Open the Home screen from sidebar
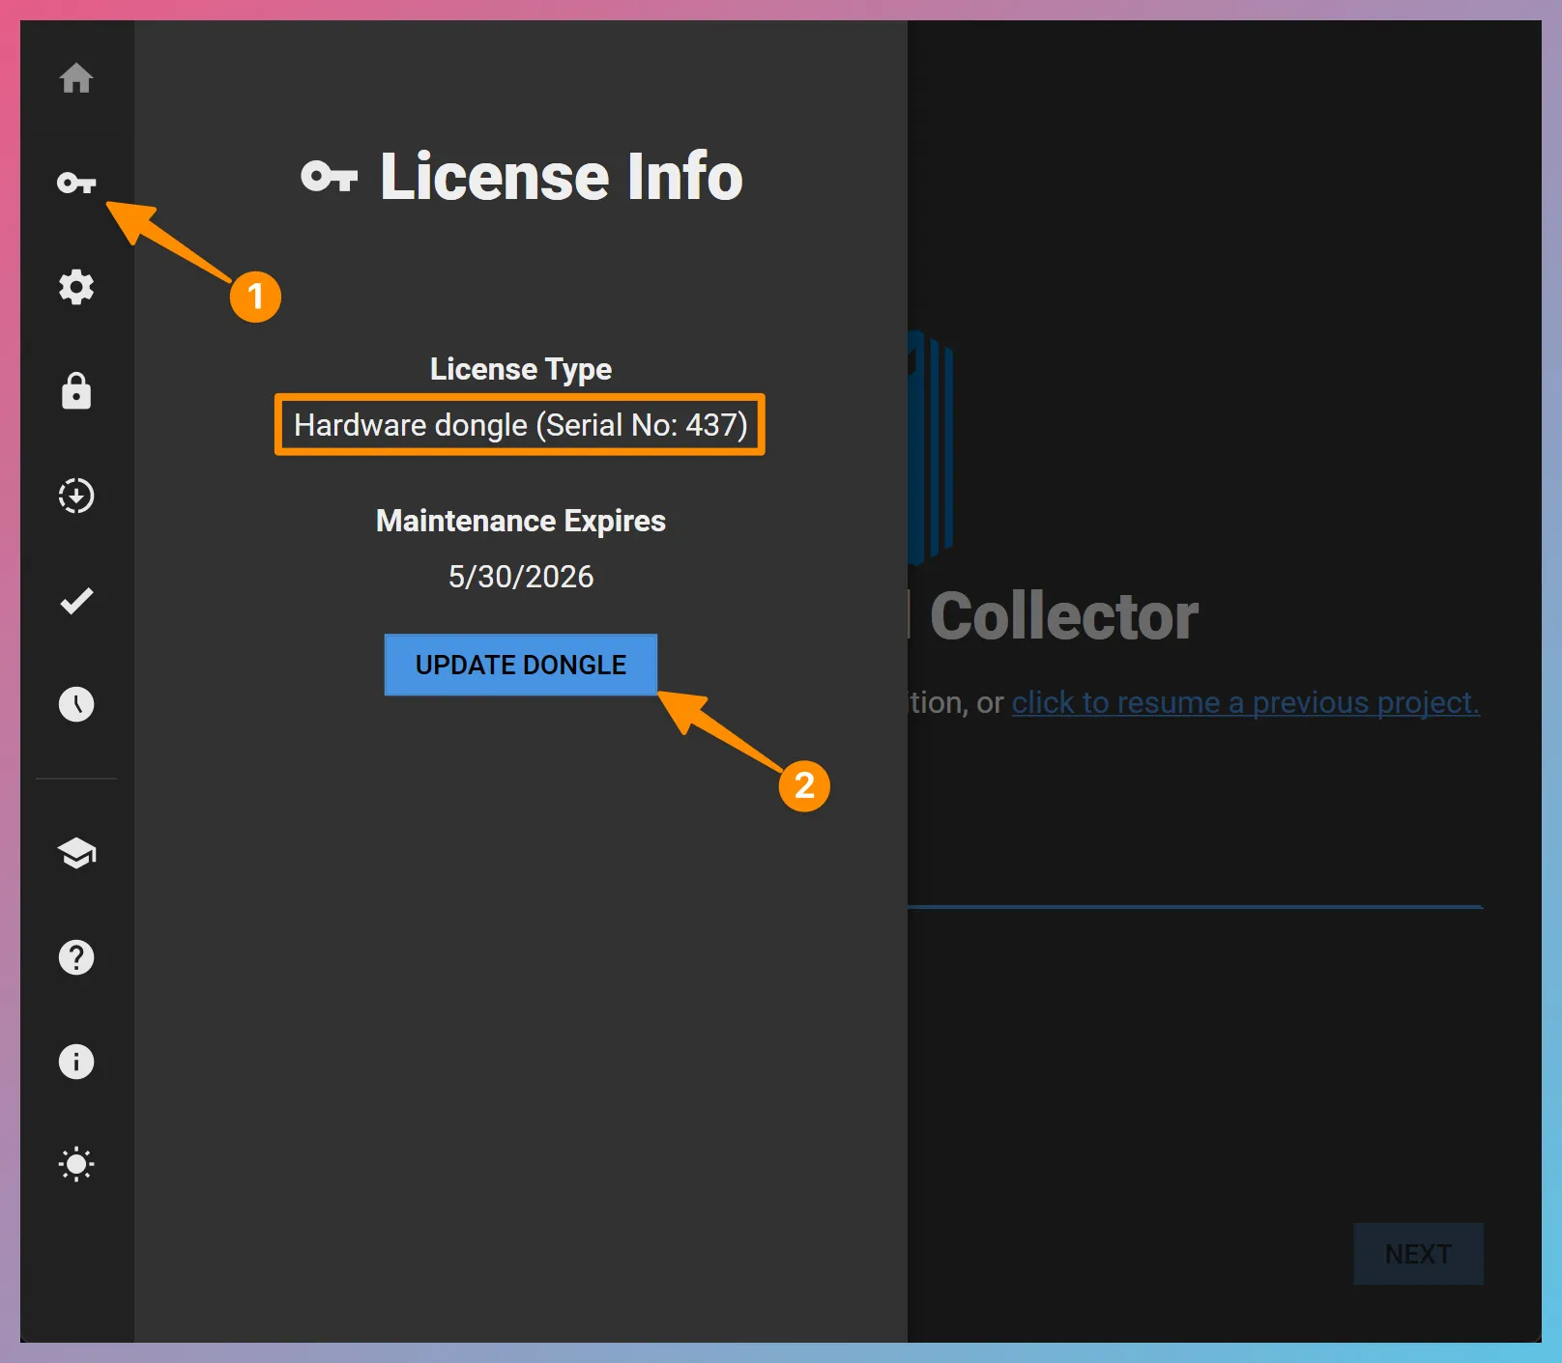The height and width of the screenshot is (1363, 1562). 76,80
